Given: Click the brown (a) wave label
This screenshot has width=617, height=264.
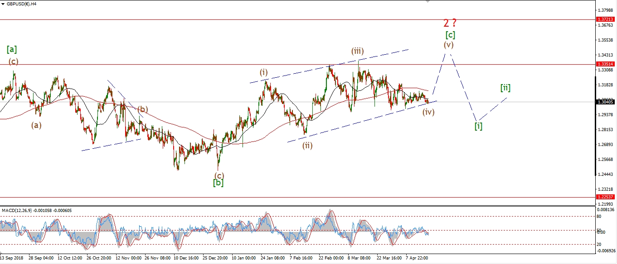Looking at the screenshot, I should (x=36, y=125).
